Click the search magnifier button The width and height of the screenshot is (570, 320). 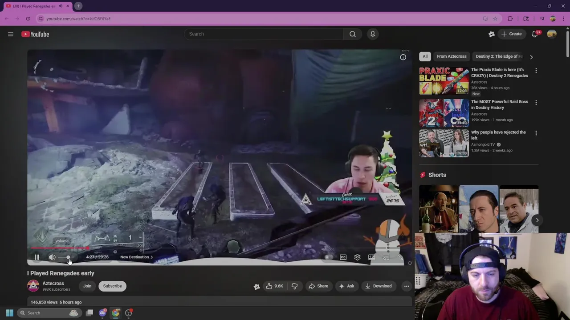353,34
